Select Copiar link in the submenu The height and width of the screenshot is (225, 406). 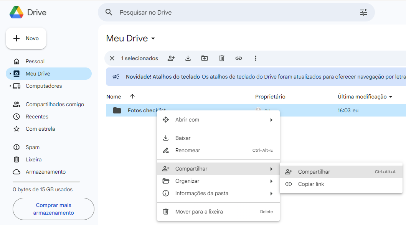point(341,184)
